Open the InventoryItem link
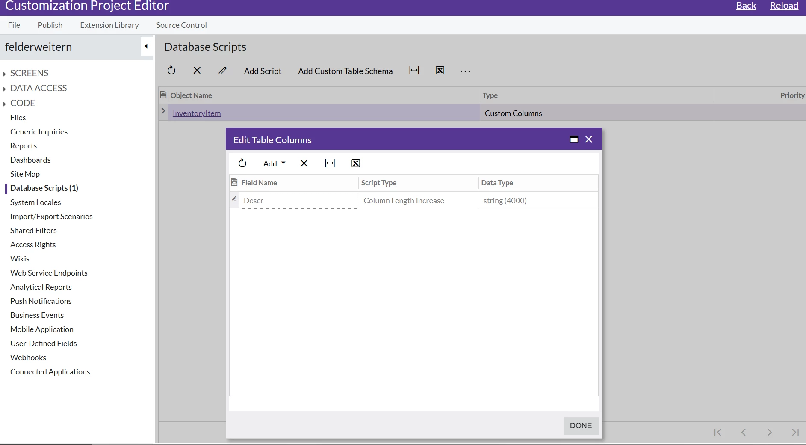This screenshot has height=445, width=806. (197, 113)
